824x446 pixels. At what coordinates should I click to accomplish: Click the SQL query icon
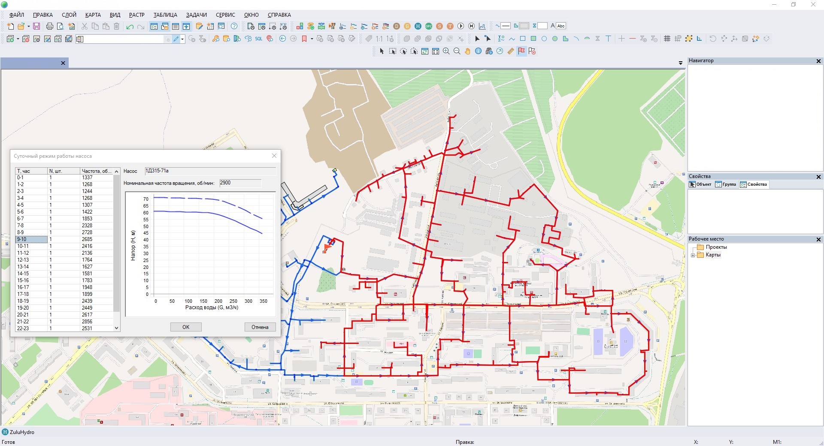tap(258, 39)
